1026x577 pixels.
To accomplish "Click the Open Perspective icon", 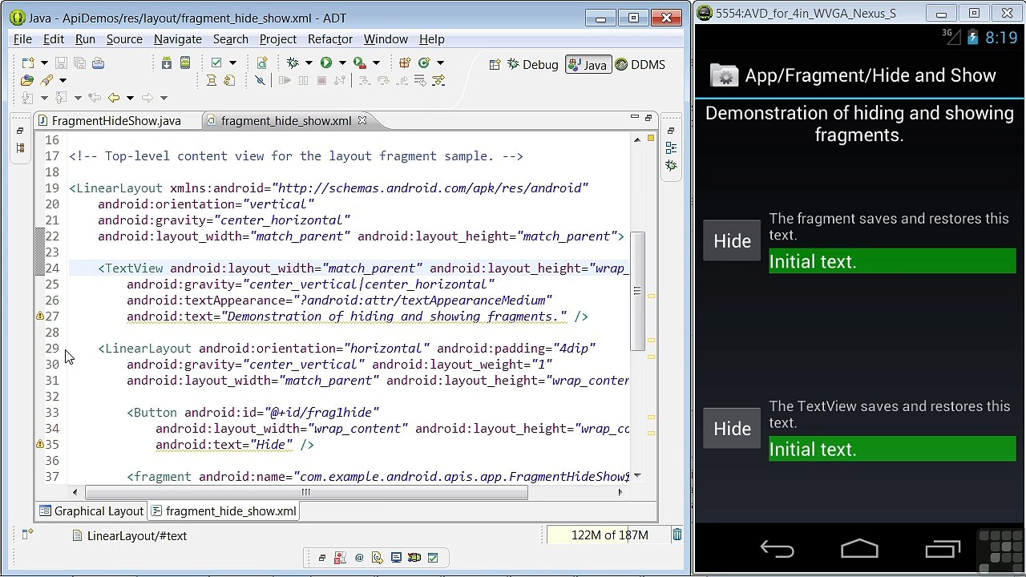I will point(495,65).
